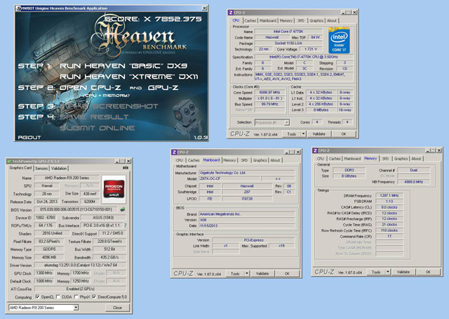449x319 pixels.
Task: Toggle the CUDA checkbox in GPU-Z
Action: click(58, 297)
